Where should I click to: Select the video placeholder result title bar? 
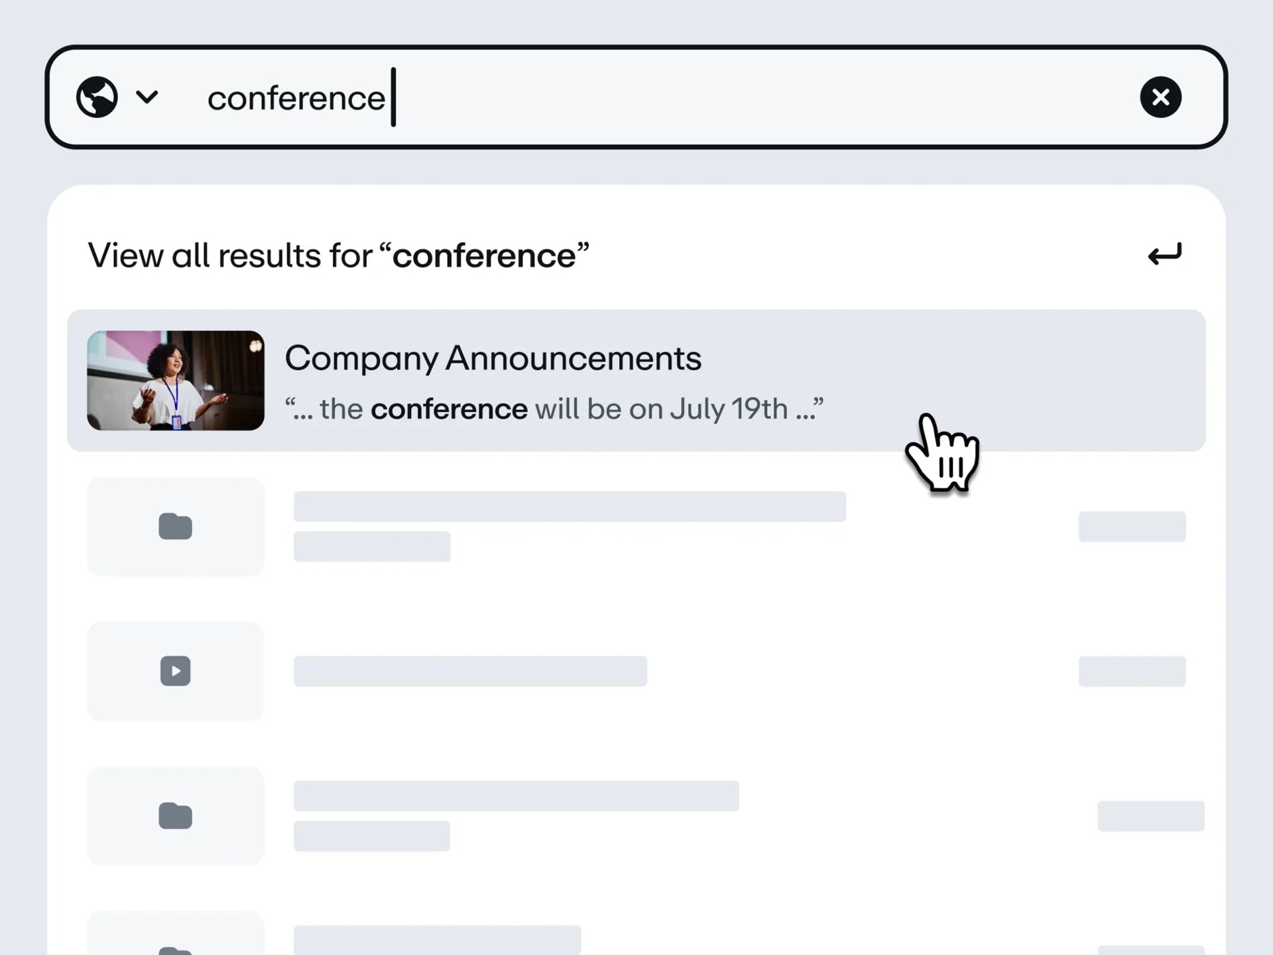point(470,671)
